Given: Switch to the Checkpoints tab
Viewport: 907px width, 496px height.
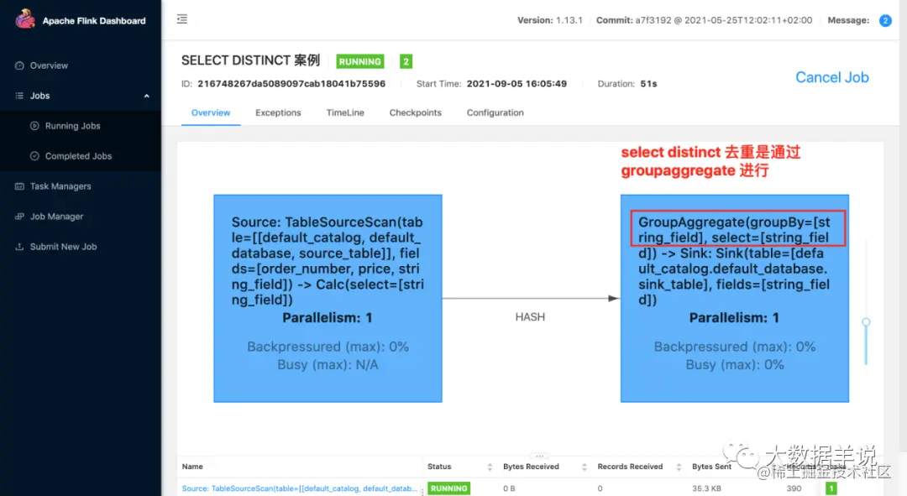Looking at the screenshot, I should (x=416, y=112).
